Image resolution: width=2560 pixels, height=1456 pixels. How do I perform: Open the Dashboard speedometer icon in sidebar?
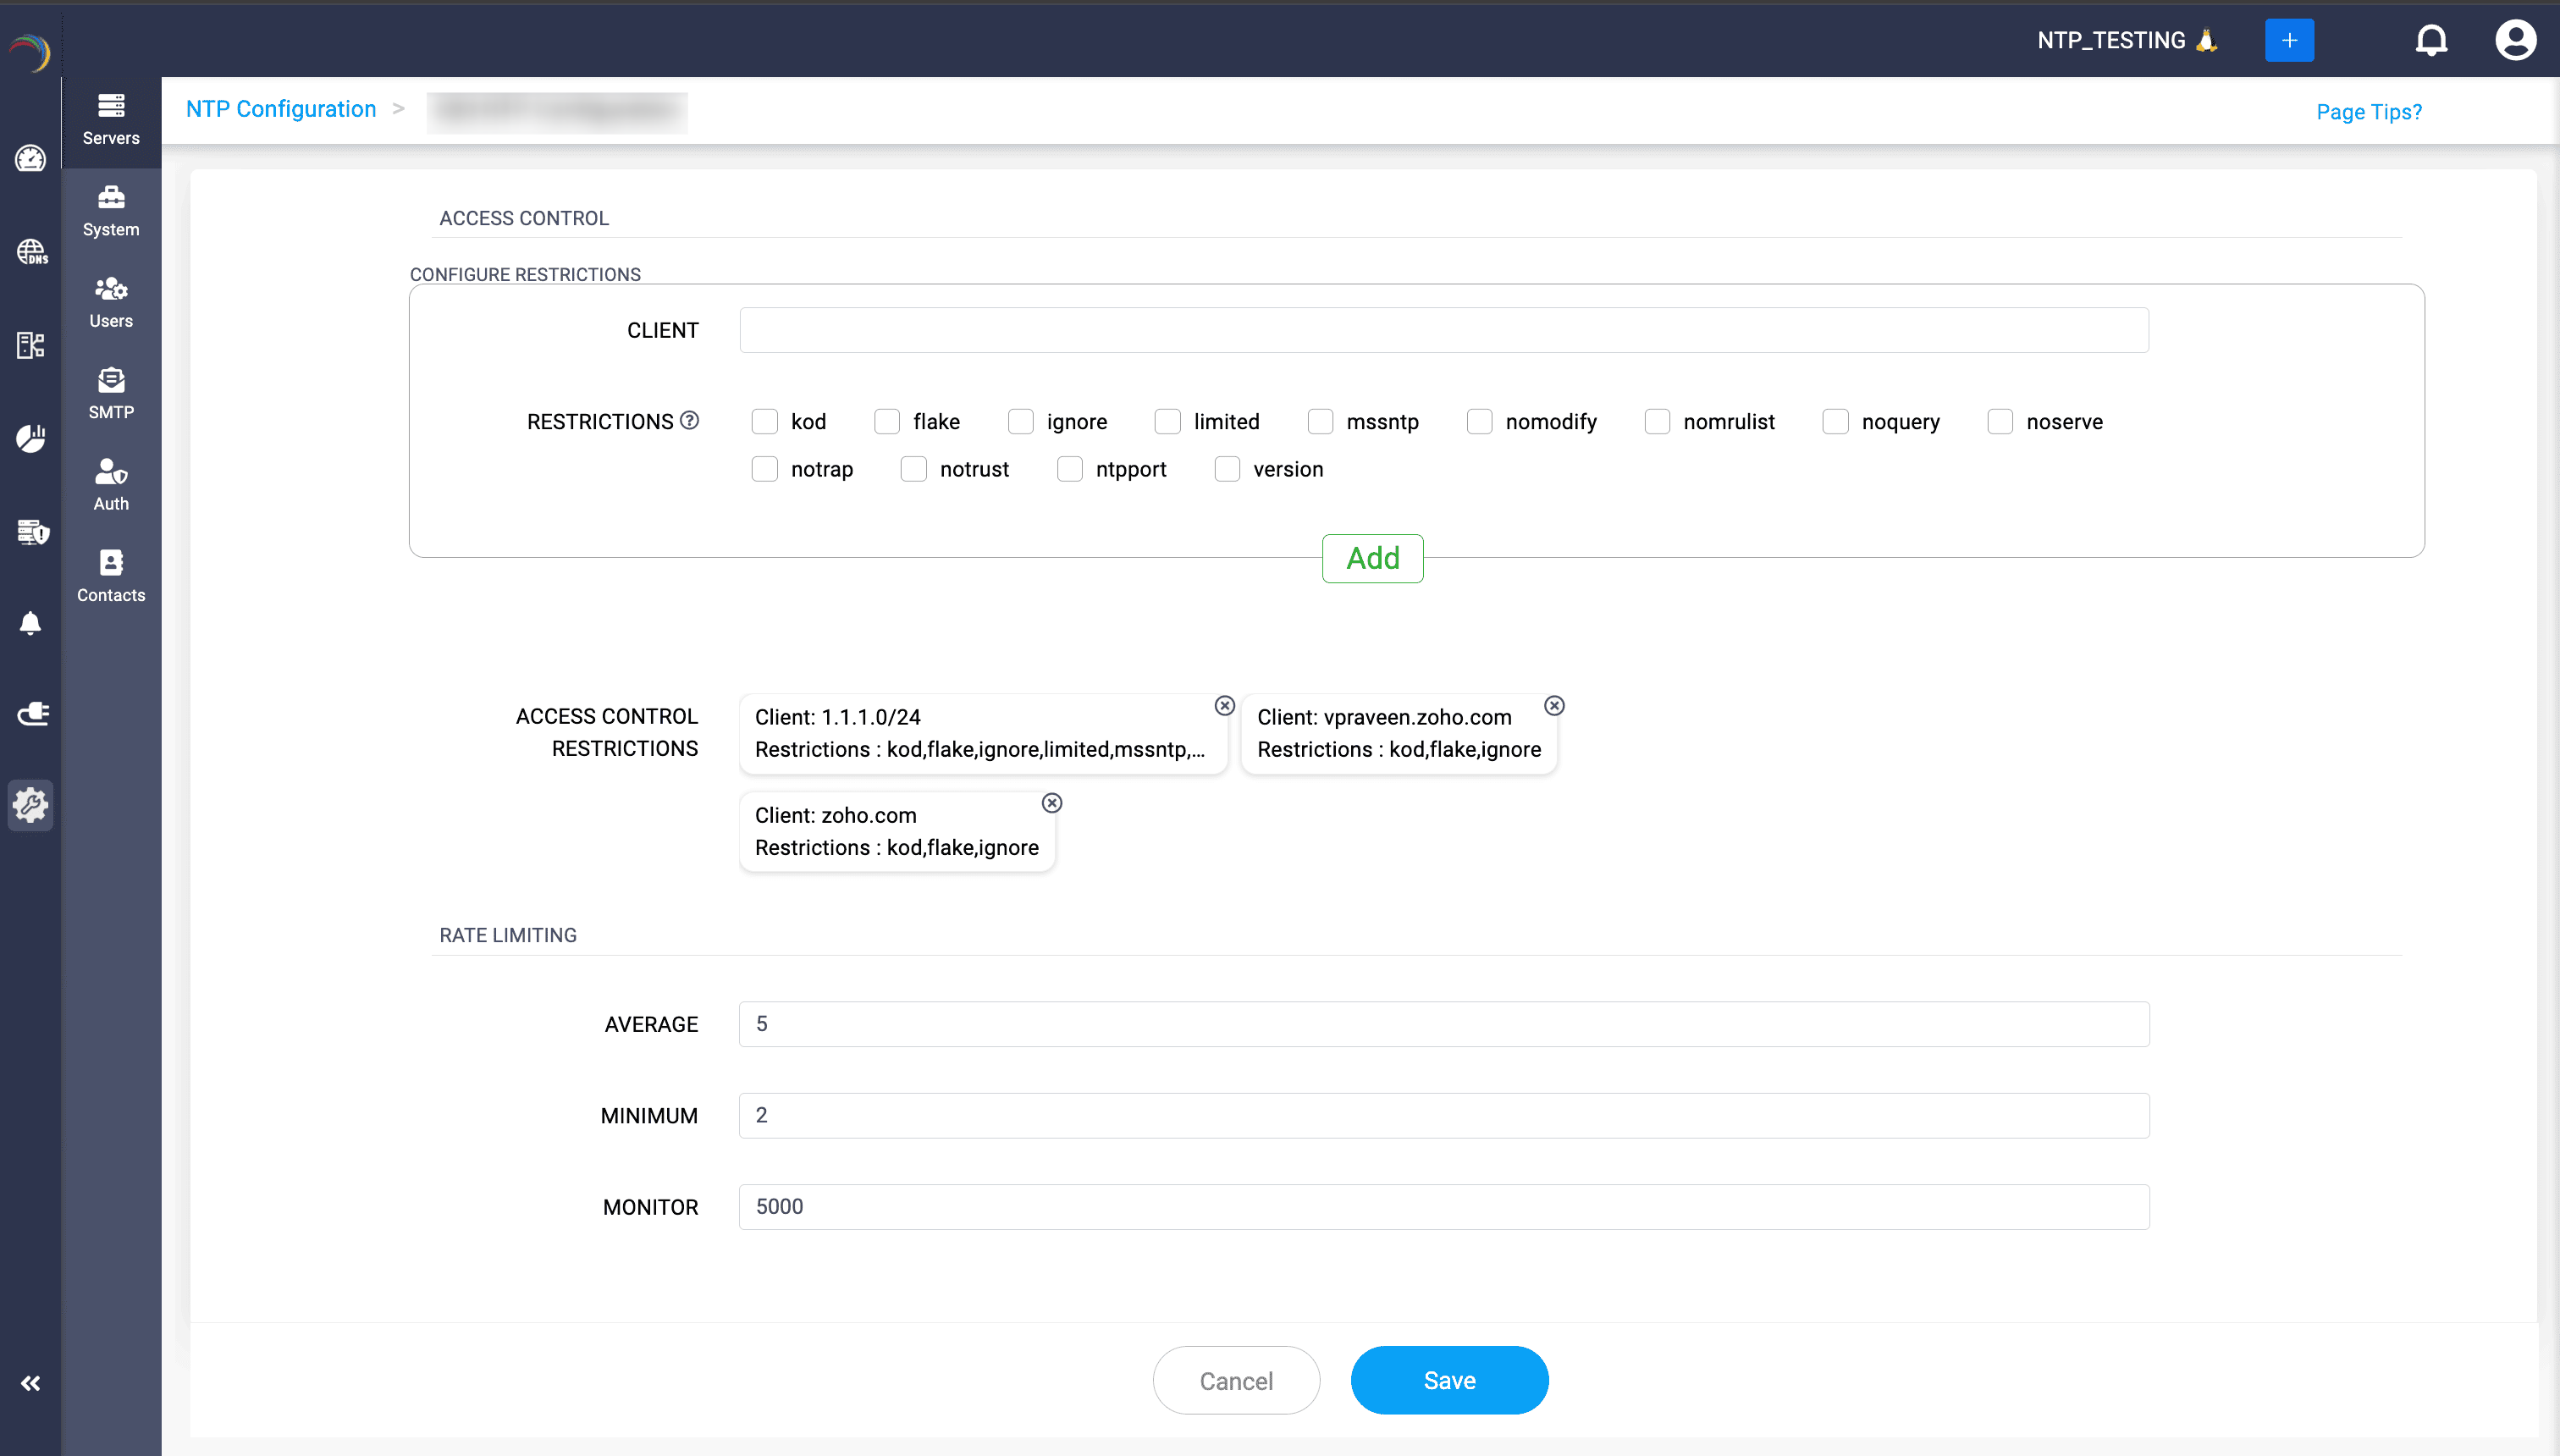(x=31, y=158)
